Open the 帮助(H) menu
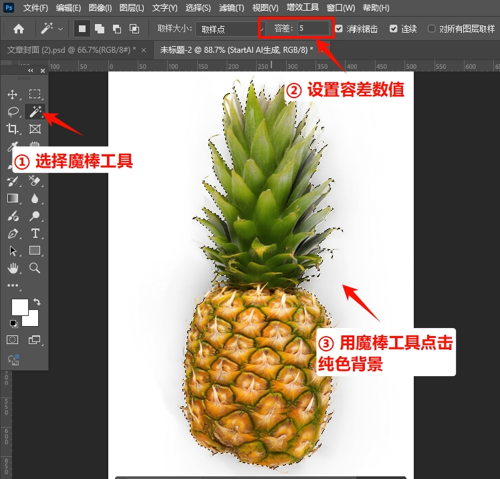Image resolution: width=500 pixels, height=479 pixels. (376, 7)
